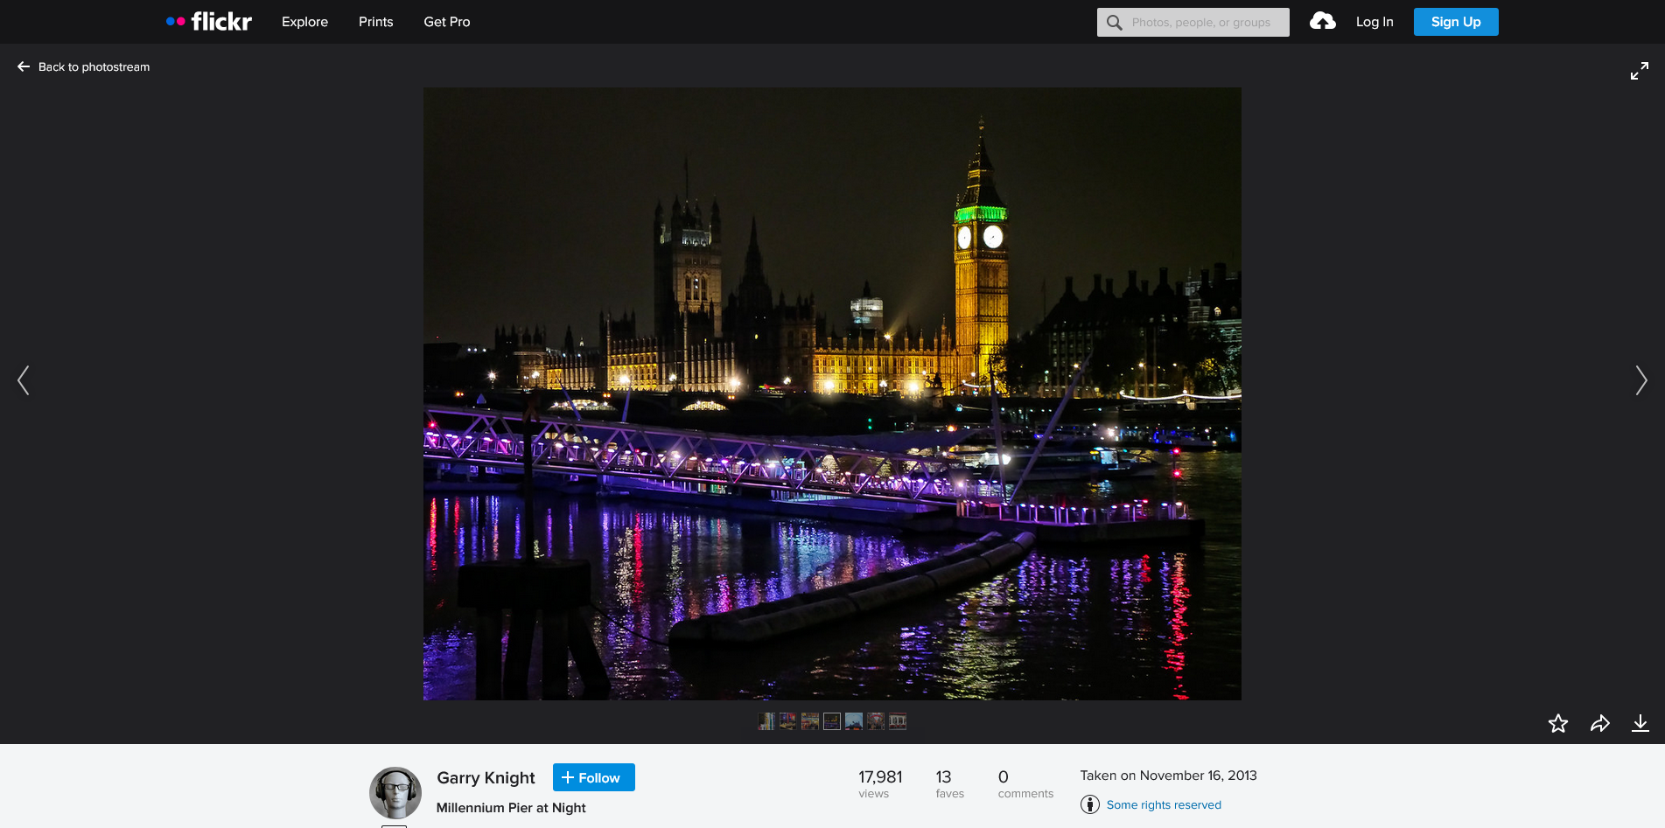Image resolution: width=1665 pixels, height=828 pixels.
Task: Select the second filmstrip thumbnail
Action: coord(788,721)
